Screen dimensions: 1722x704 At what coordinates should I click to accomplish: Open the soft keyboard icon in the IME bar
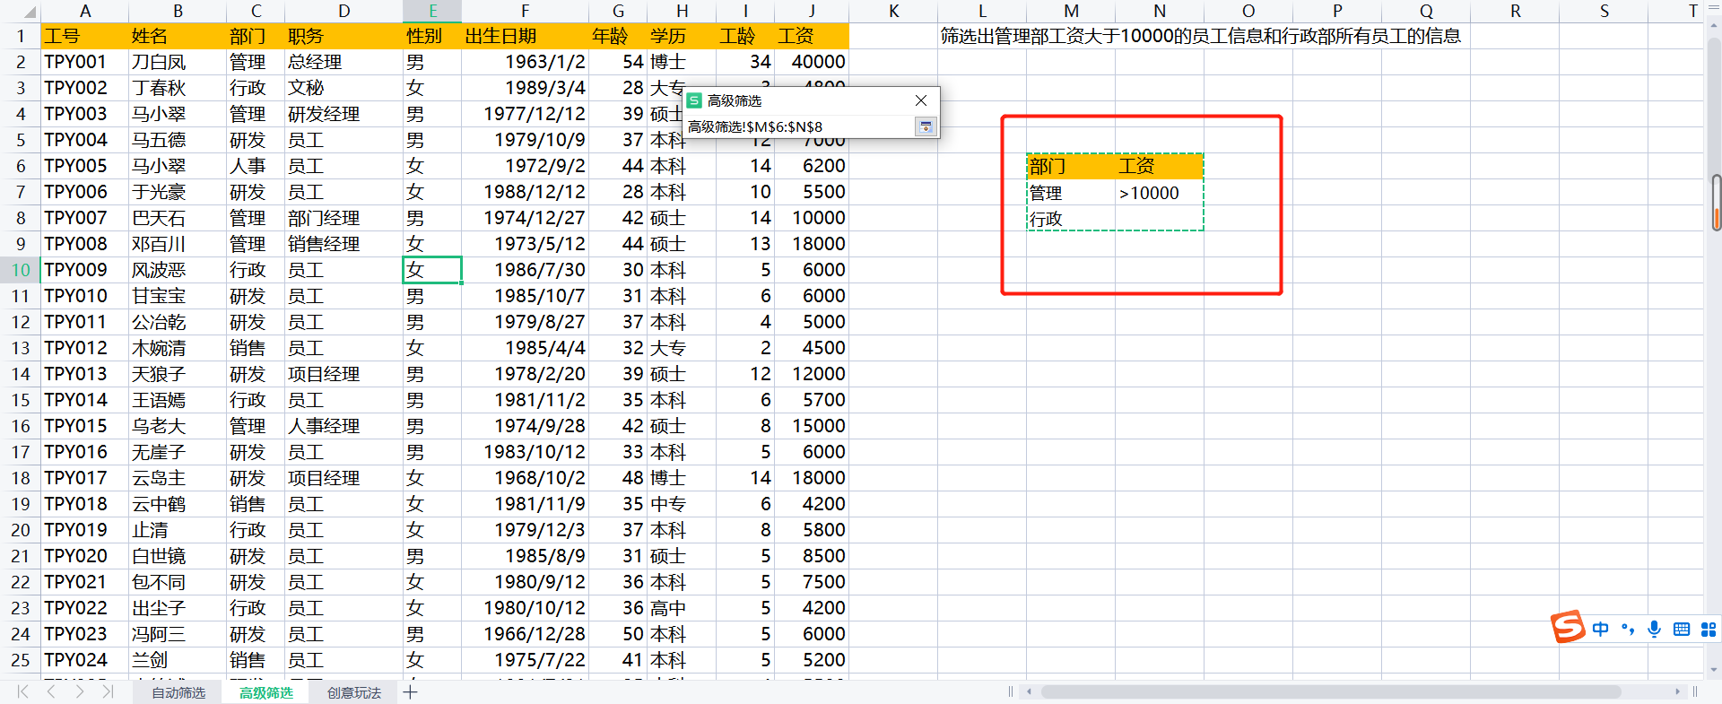pyautogui.click(x=1682, y=629)
